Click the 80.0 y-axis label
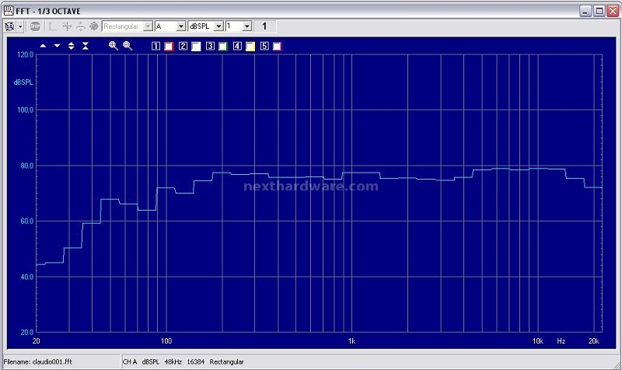The height and width of the screenshot is (370, 622). [27, 166]
